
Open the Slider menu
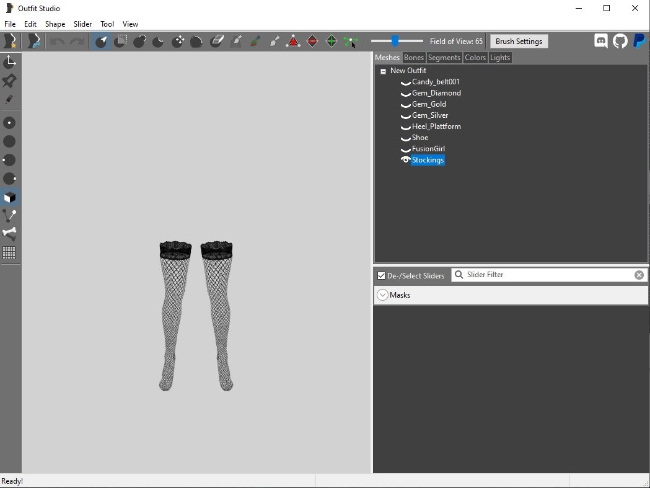(82, 24)
